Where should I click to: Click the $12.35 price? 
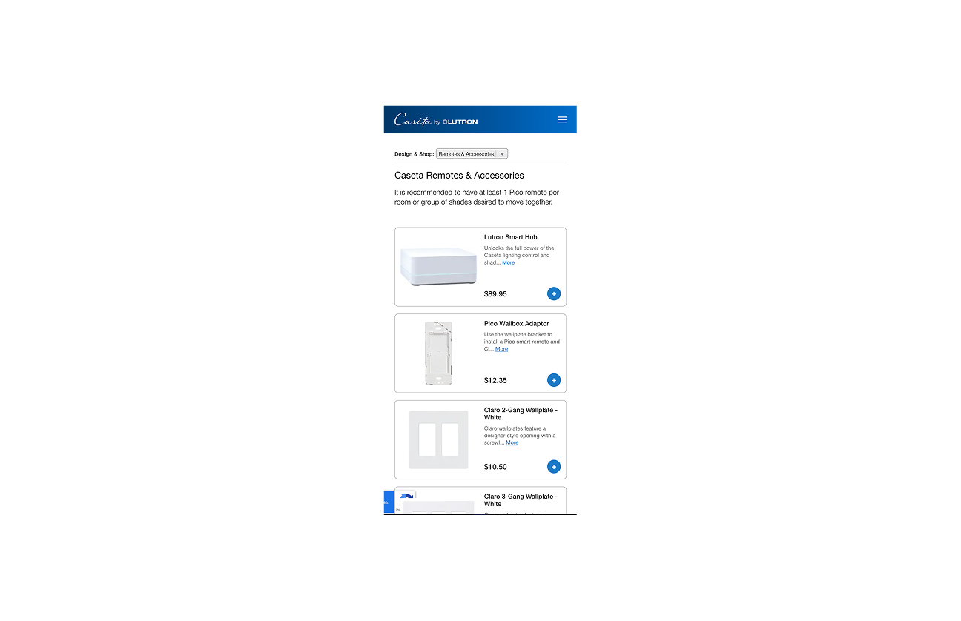tap(495, 380)
